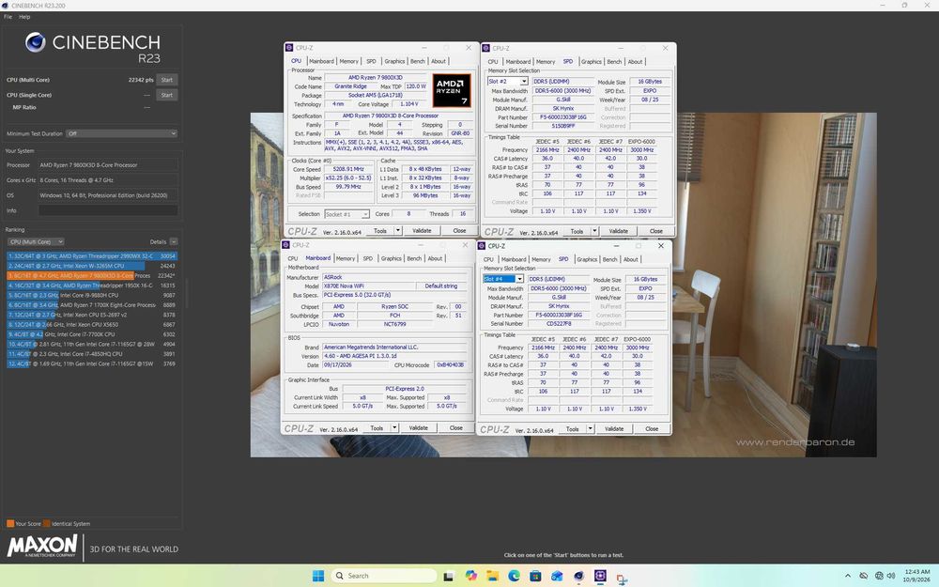The height and width of the screenshot is (587, 939).
Task: Open Microsoft Store from the taskbar
Action: click(x=535, y=576)
